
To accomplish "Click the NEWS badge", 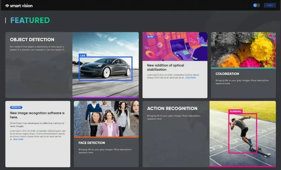I will point(151,37).
